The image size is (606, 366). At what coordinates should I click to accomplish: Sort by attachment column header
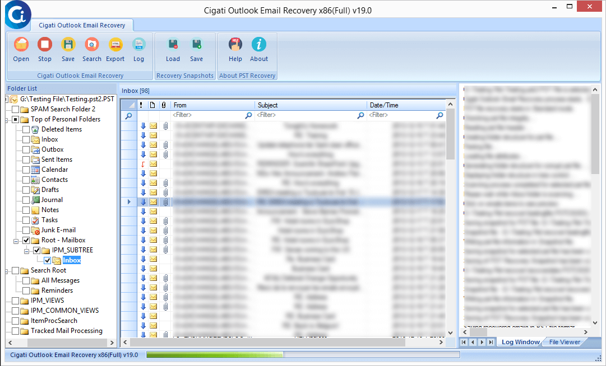[164, 105]
